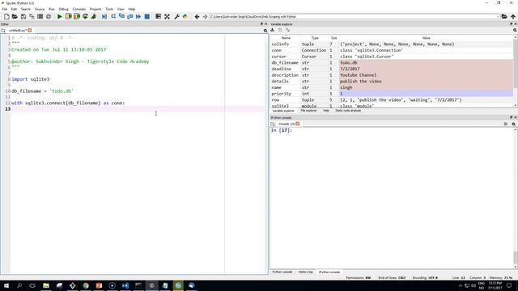Go to the parent directory arrow icon
Viewport: 518px width, 291px height.
click(x=512, y=16)
